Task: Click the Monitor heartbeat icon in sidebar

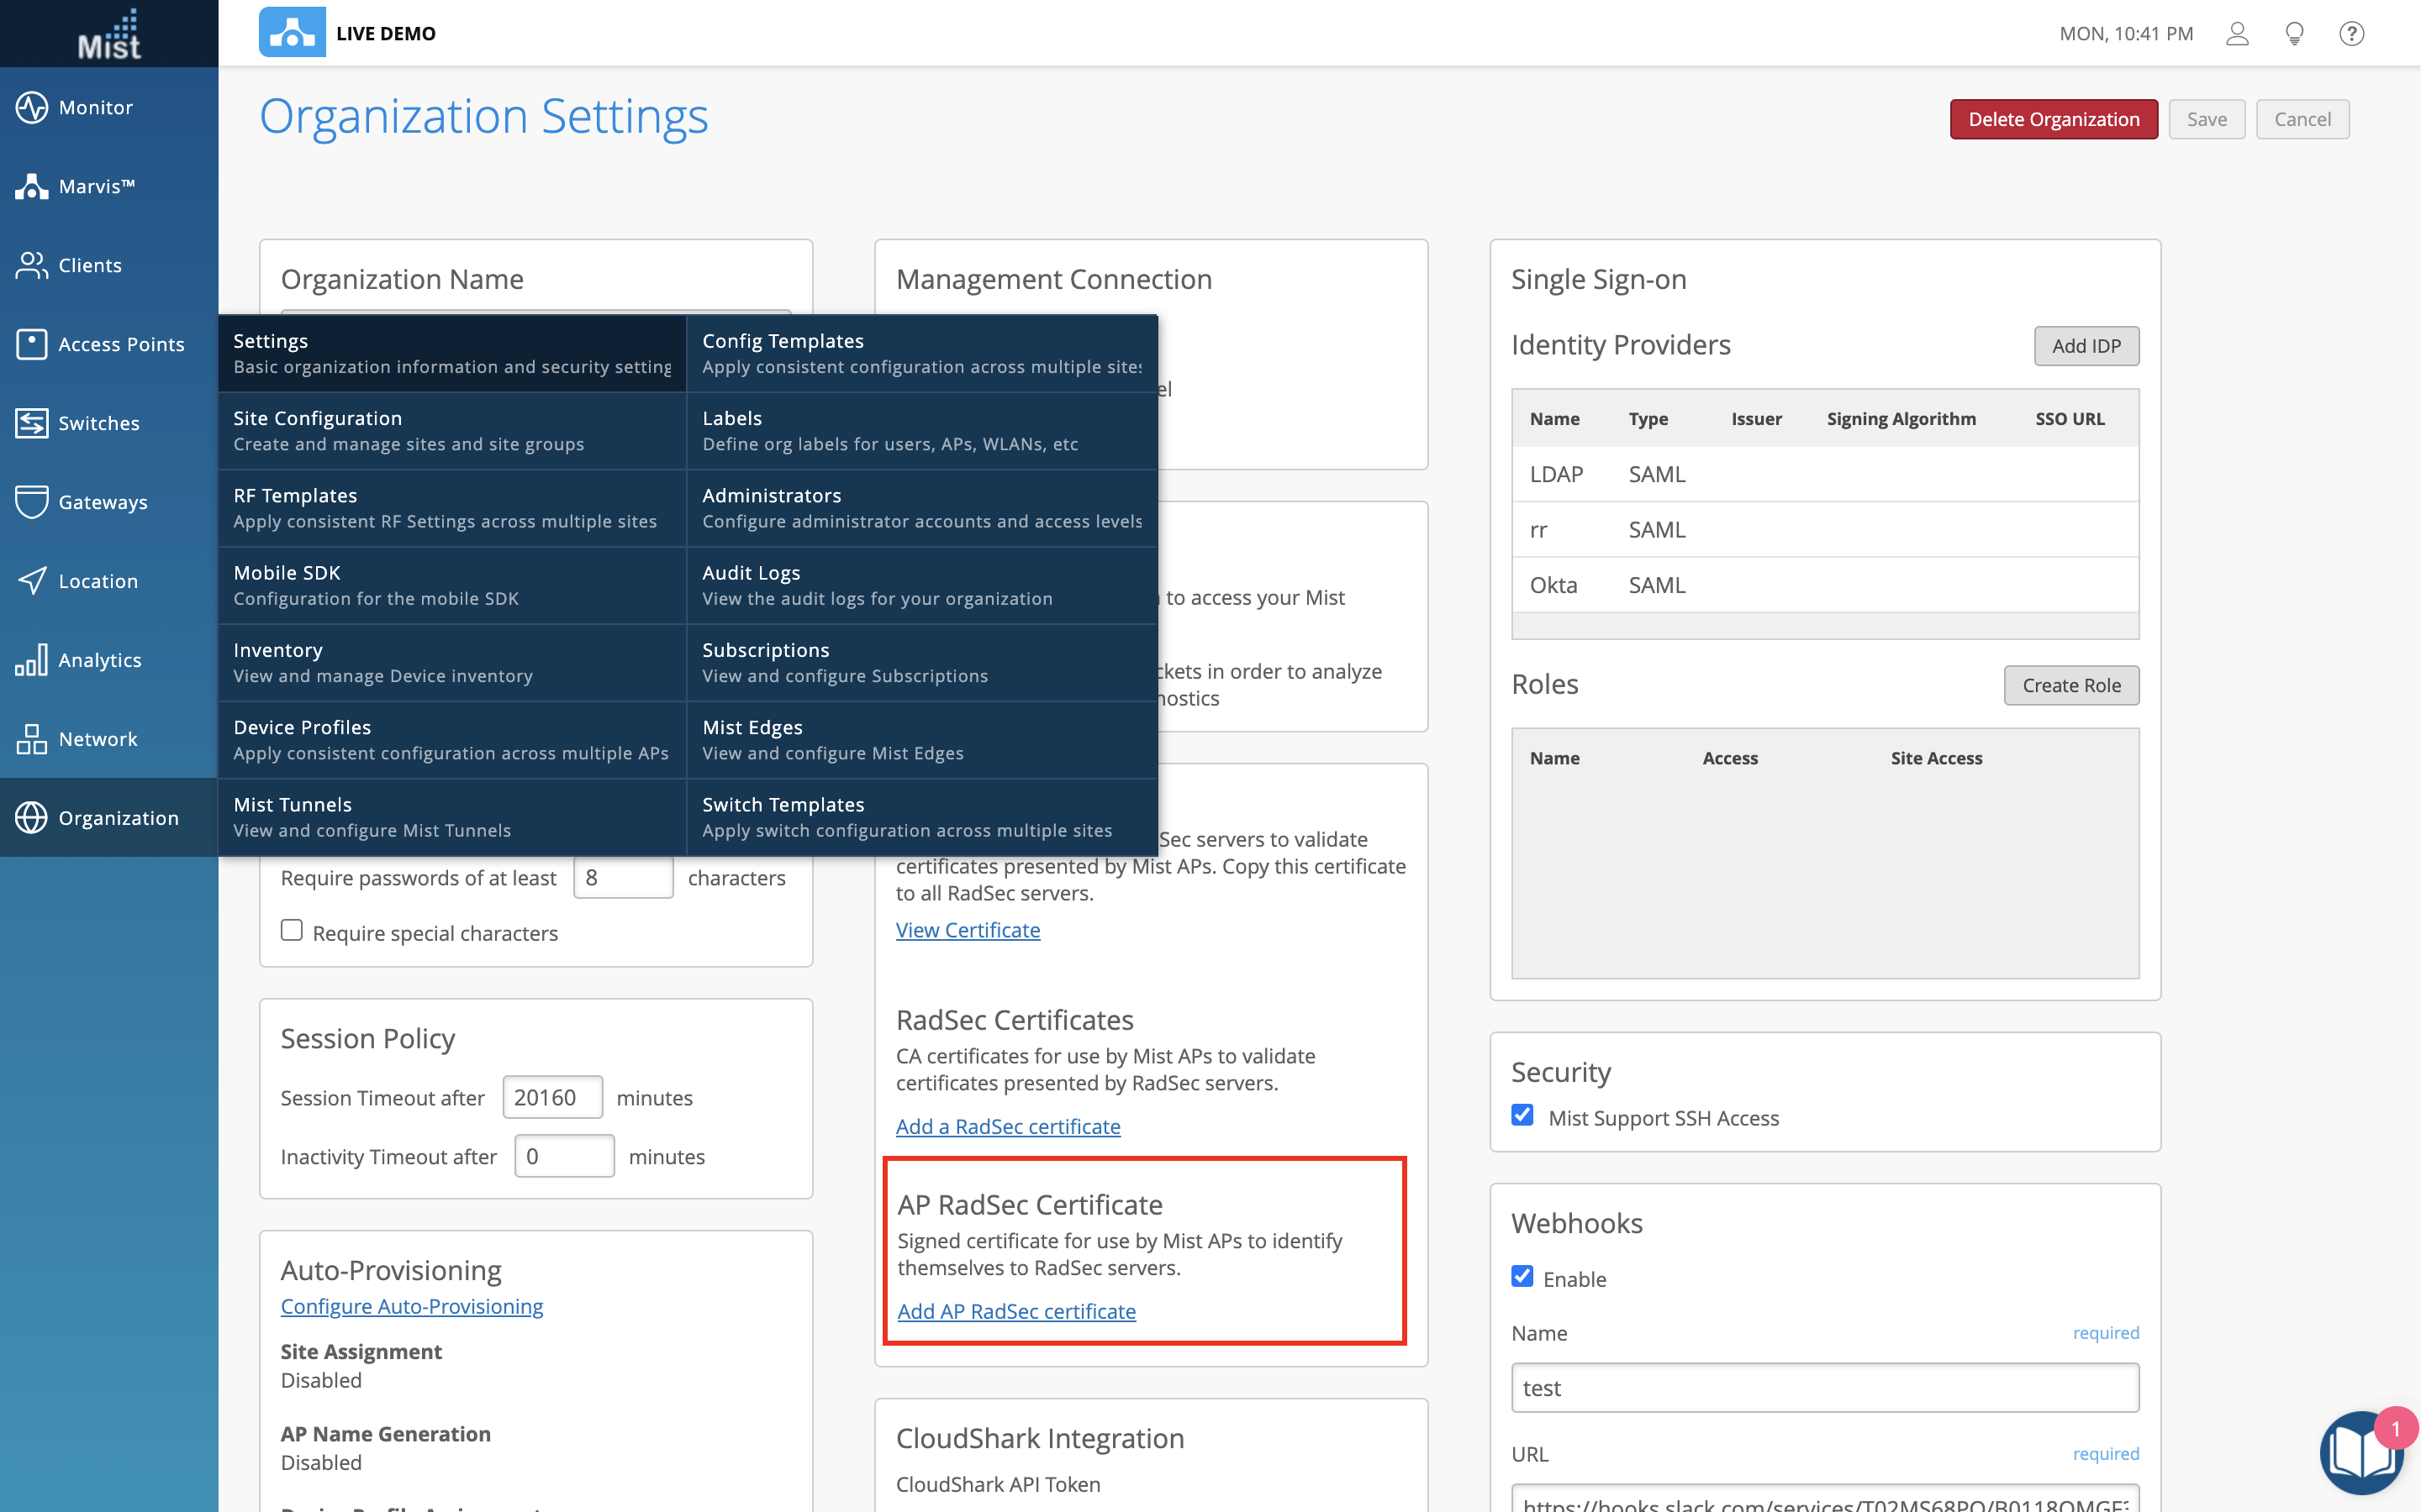Action: click(31, 107)
